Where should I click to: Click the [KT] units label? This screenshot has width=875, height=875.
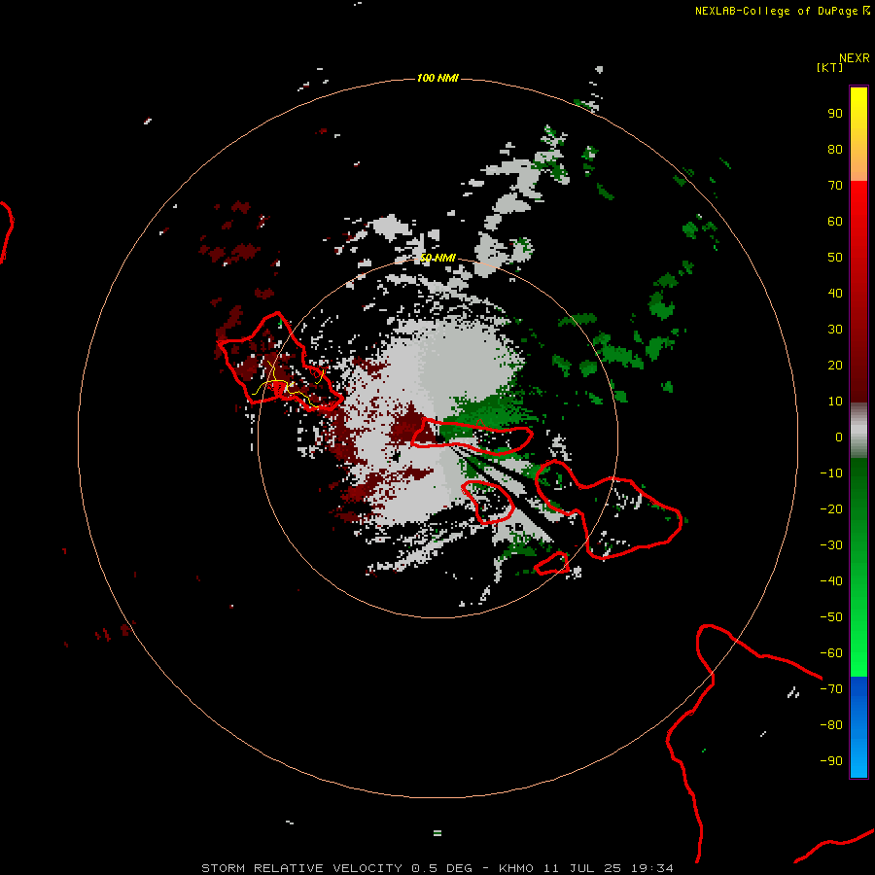829,67
